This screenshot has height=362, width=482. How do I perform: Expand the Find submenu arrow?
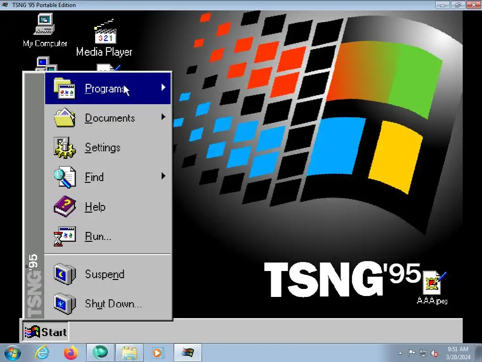163,176
